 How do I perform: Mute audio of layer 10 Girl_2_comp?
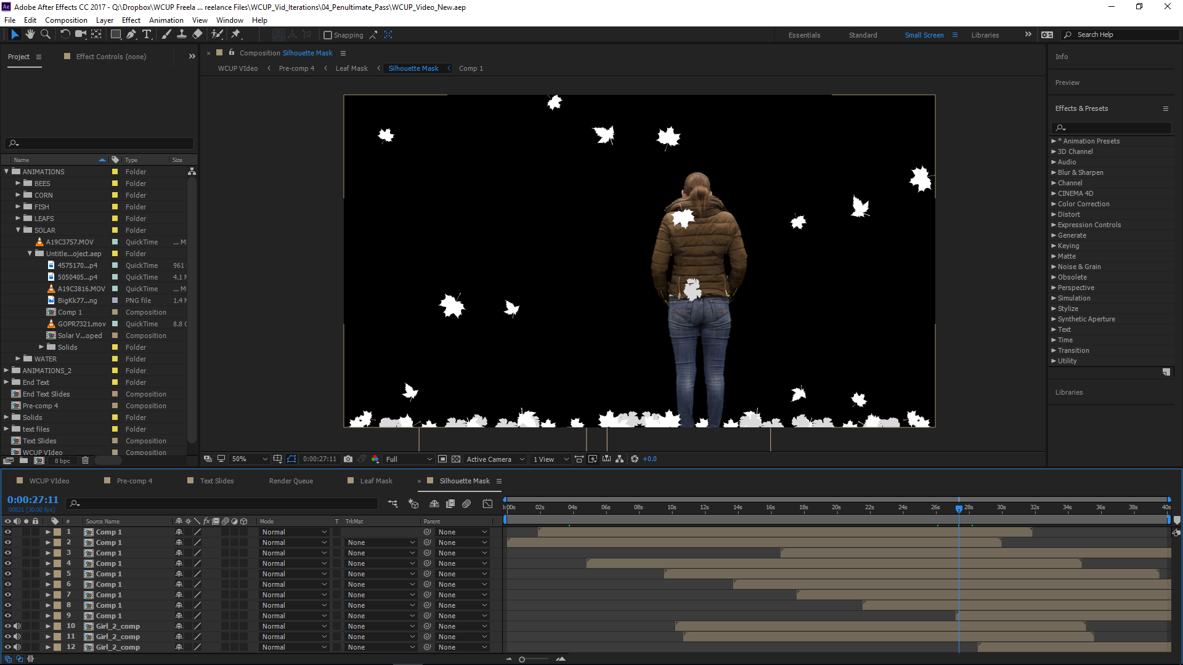click(x=17, y=626)
